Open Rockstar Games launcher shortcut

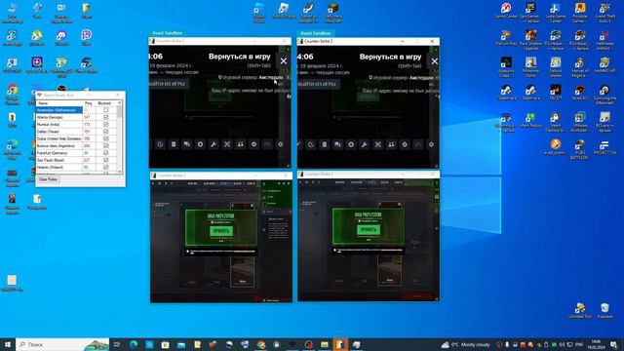580,13
